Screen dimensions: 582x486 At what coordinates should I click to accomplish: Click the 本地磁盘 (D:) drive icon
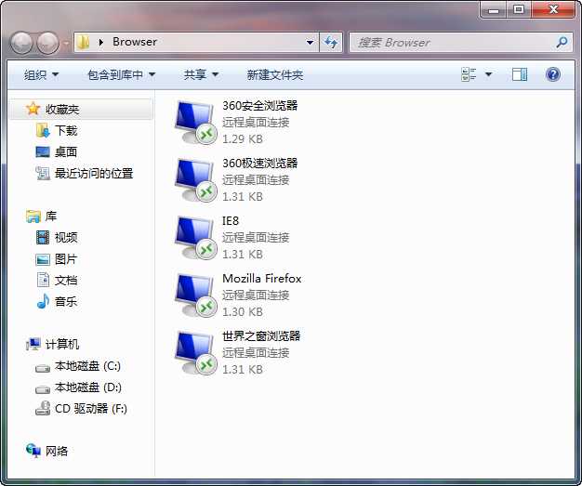click(43, 389)
